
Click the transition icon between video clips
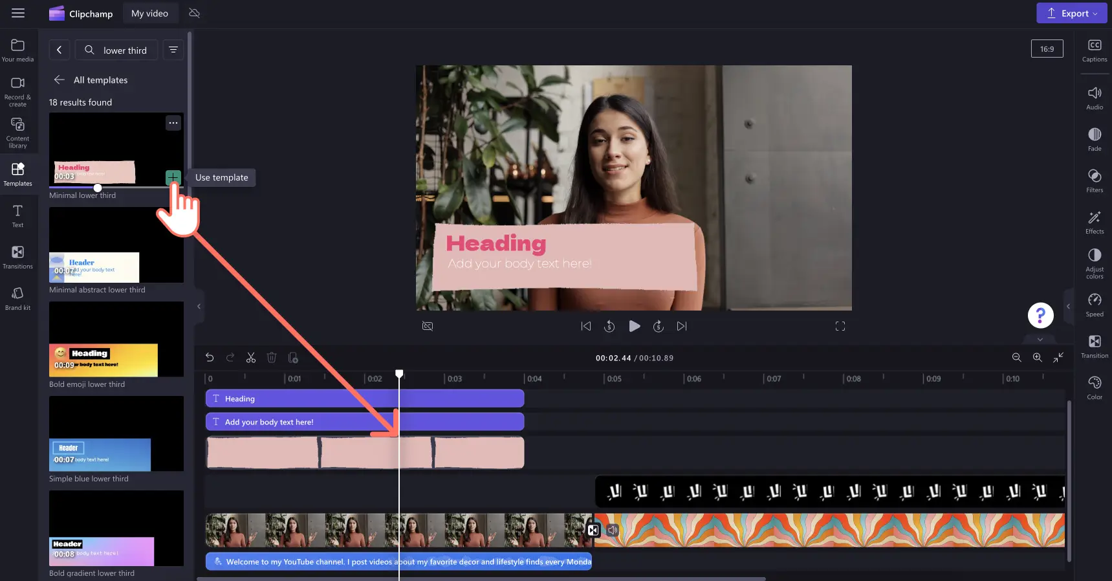point(593,530)
